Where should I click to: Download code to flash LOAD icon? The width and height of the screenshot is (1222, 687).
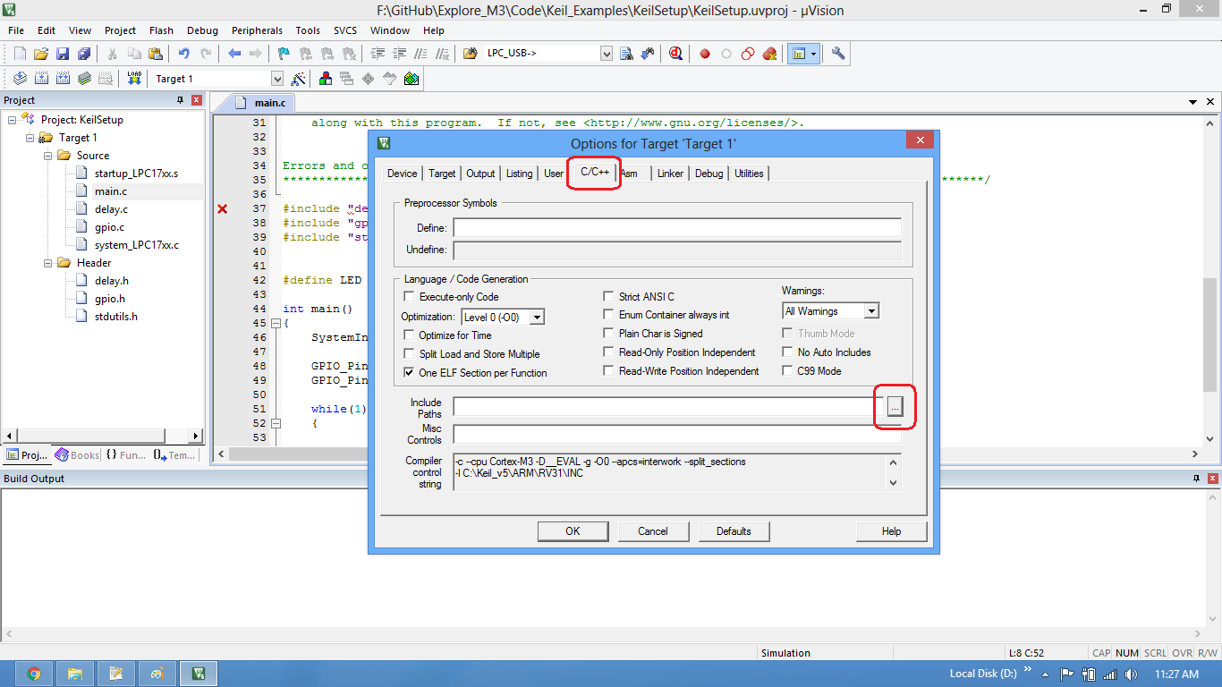point(134,79)
